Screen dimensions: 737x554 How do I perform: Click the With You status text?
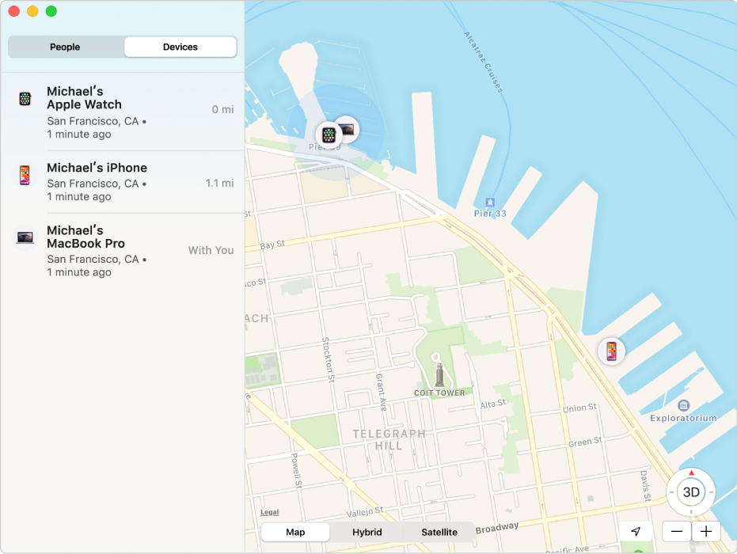211,250
